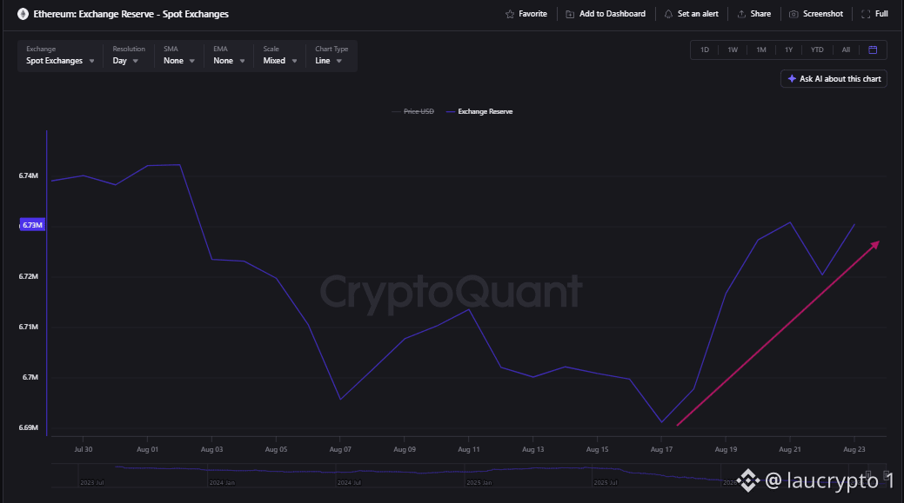Click the Share label

(760, 14)
